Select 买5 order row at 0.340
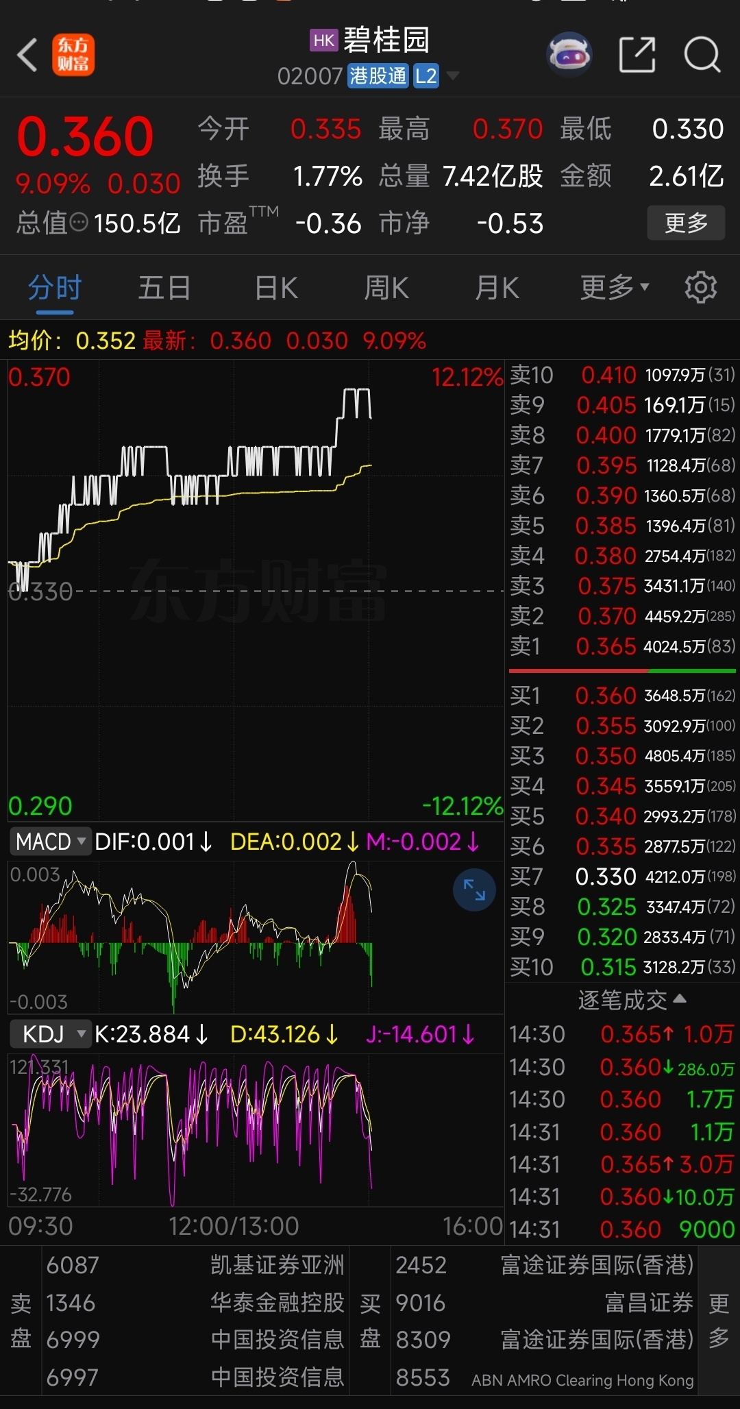Screen dimensions: 740x1409 [622, 816]
